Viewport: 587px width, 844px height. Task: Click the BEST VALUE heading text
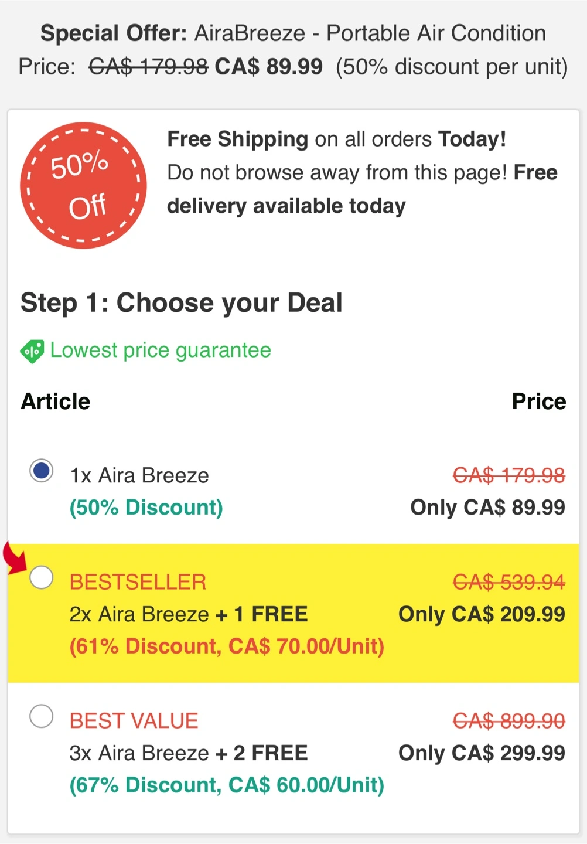click(134, 721)
